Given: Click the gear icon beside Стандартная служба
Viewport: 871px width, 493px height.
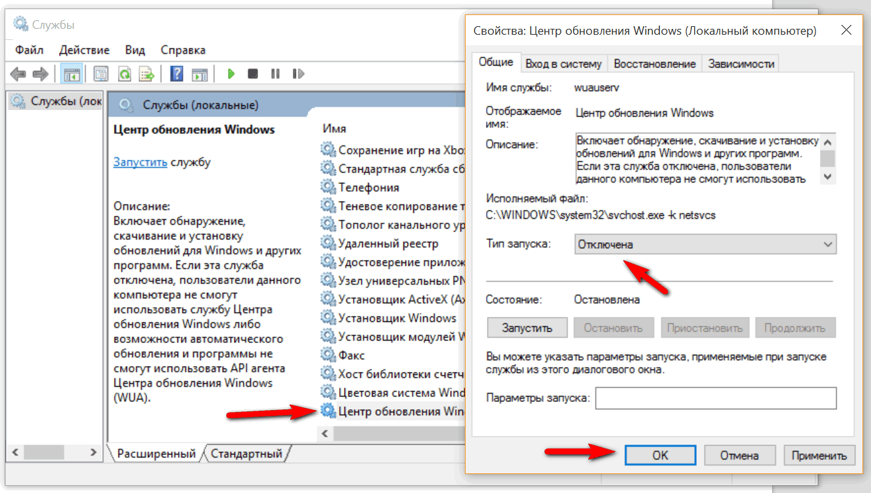Looking at the screenshot, I should pyautogui.click(x=327, y=168).
